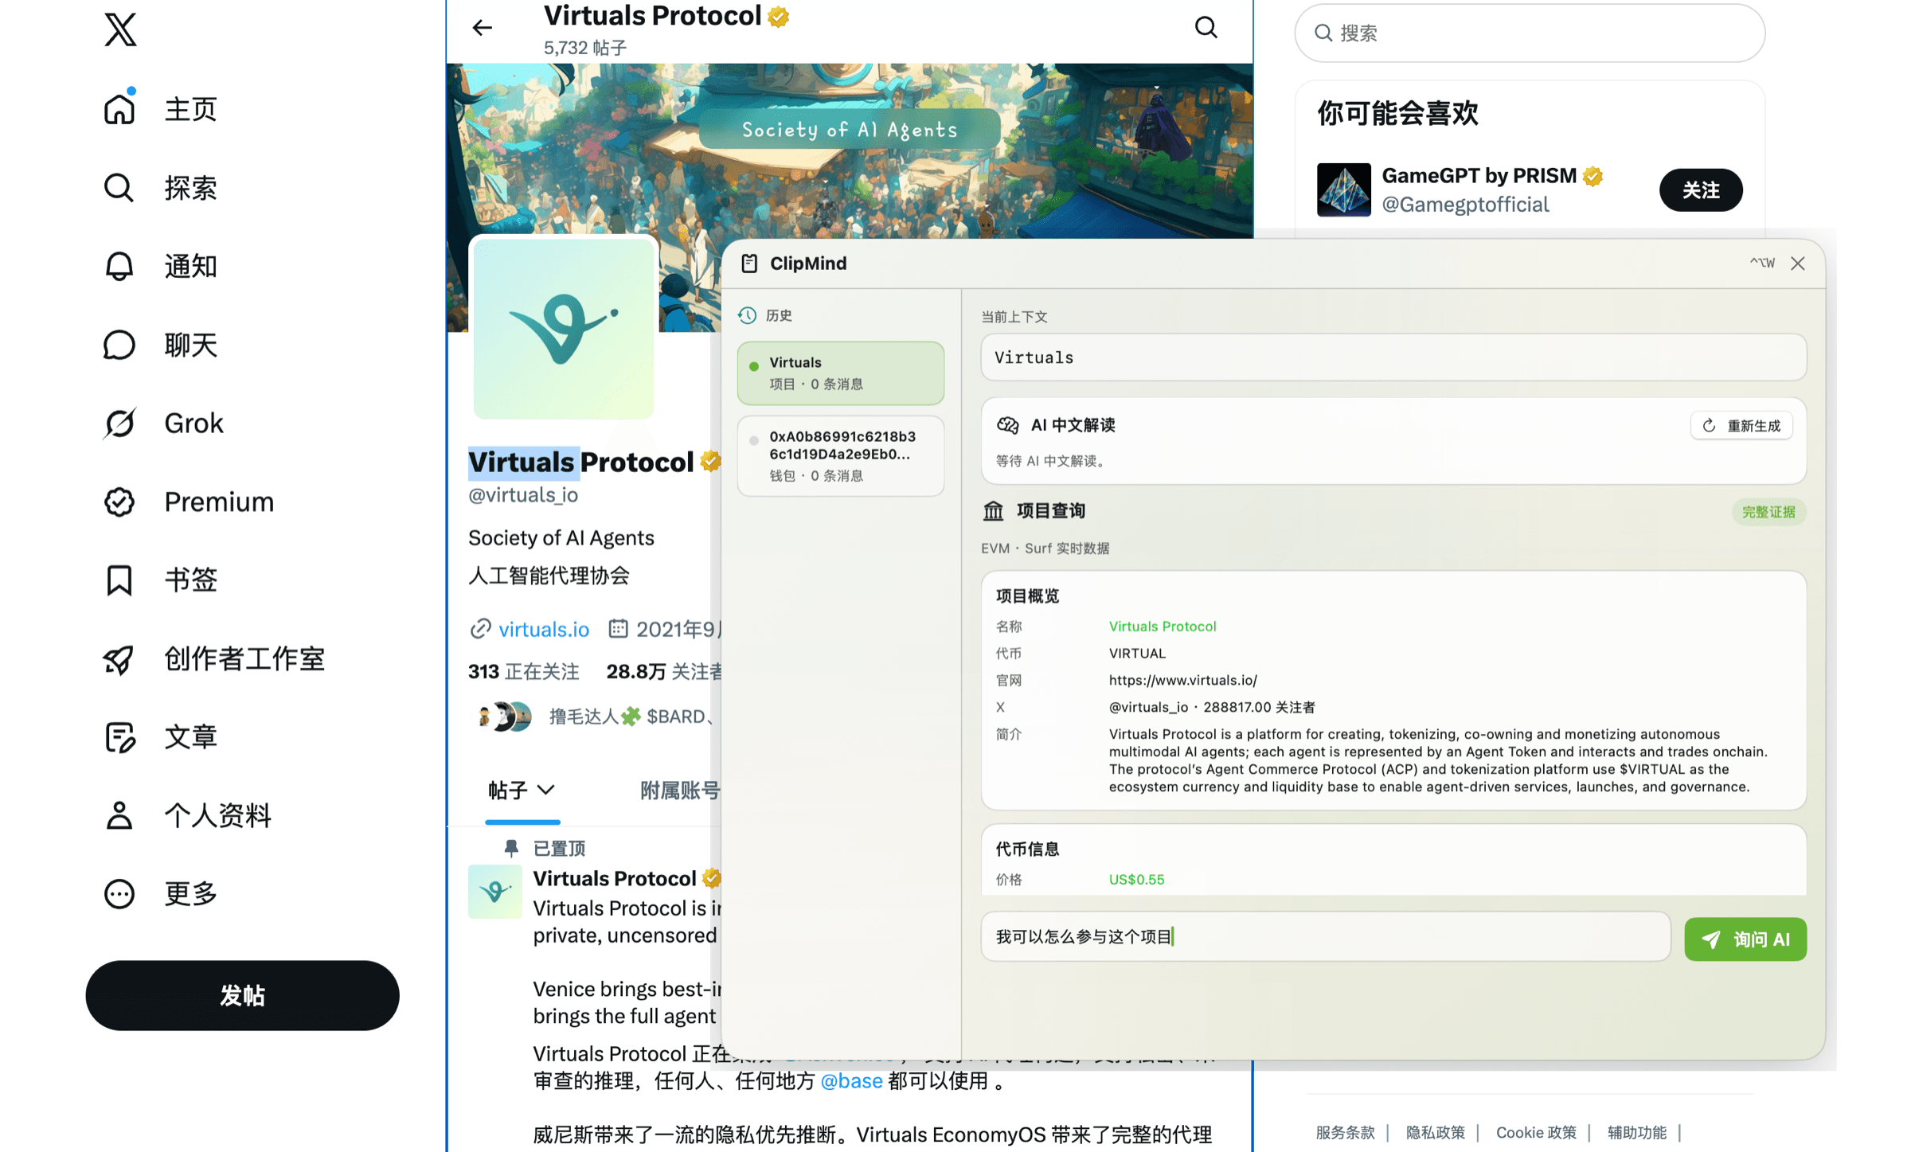
Task: Click the @Gamegptofficial handle
Action: 1465,205
